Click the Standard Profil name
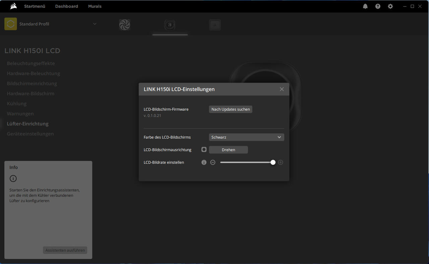This screenshot has width=429, height=264. [34, 24]
